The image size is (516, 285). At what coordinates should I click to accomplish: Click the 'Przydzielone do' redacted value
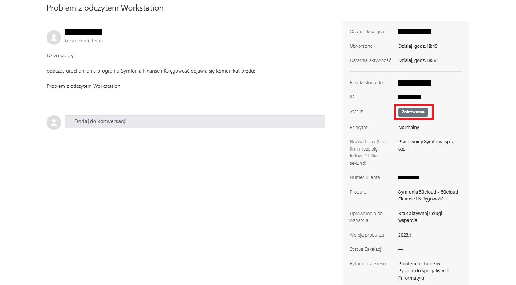(x=414, y=83)
